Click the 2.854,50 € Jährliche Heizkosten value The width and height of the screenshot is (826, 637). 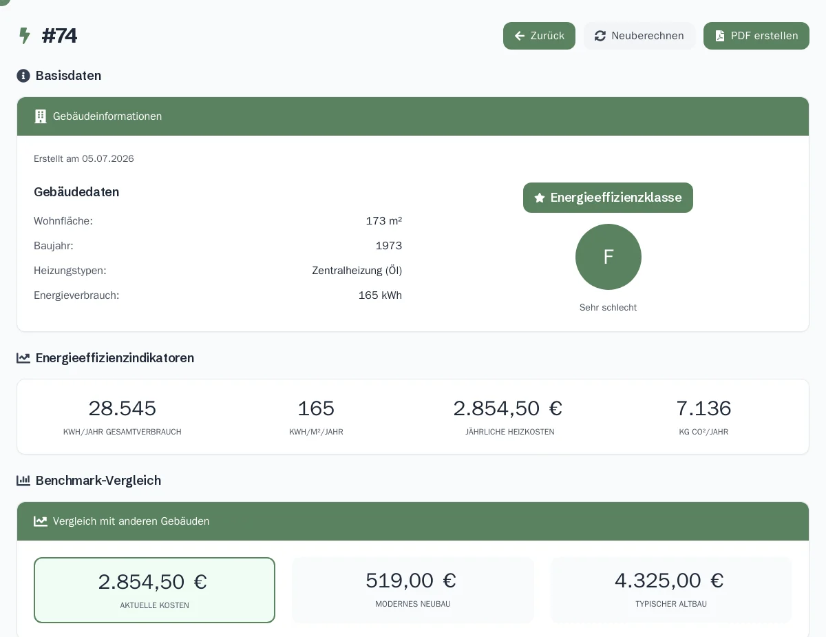(x=508, y=408)
